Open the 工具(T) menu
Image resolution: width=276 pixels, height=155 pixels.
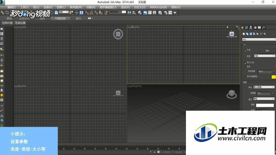tap(24, 7)
